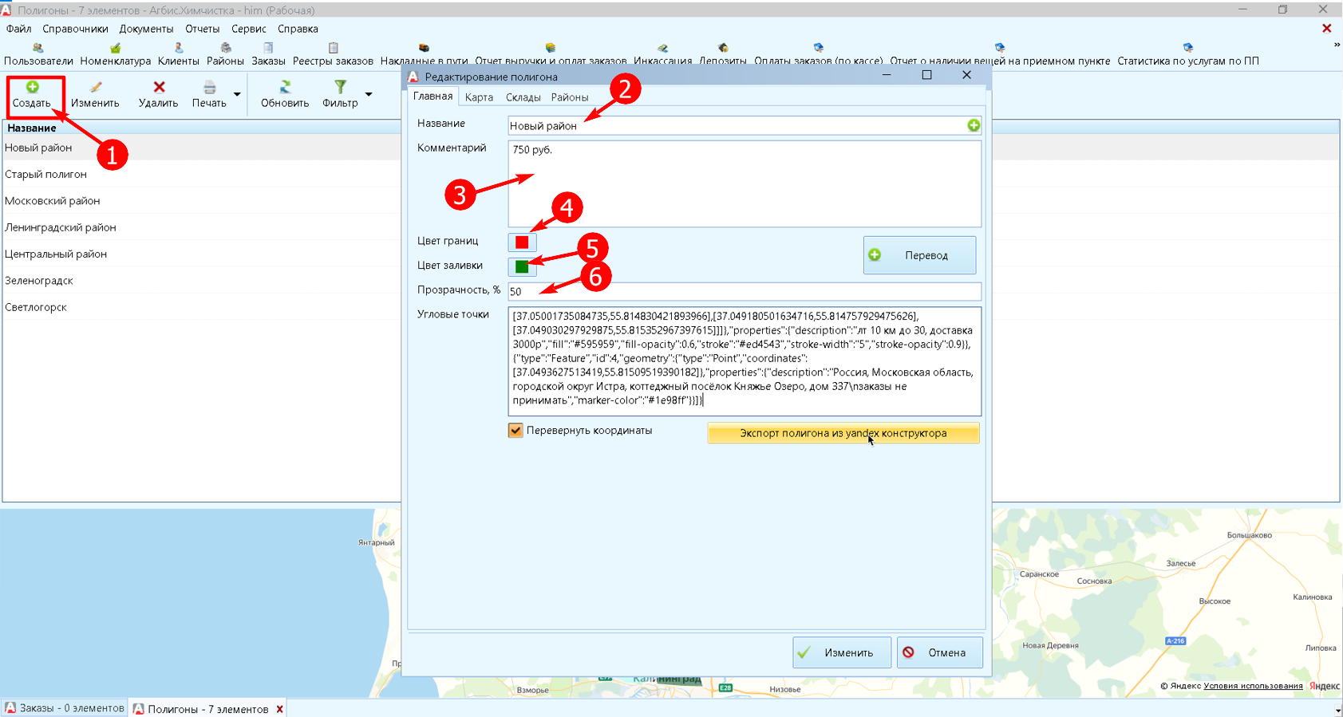Click Экспорт полигона из yandex конструктора

coord(843,433)
